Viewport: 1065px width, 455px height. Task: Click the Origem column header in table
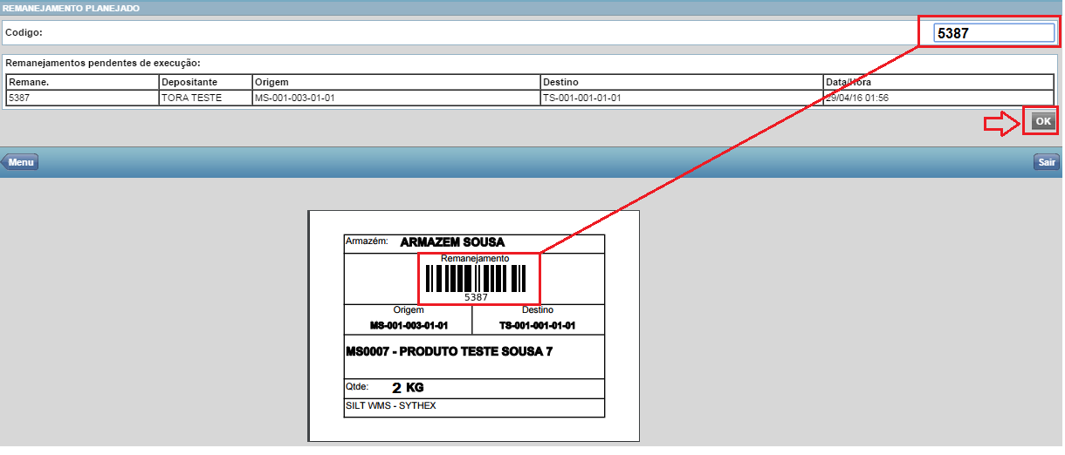coord(396,82)
